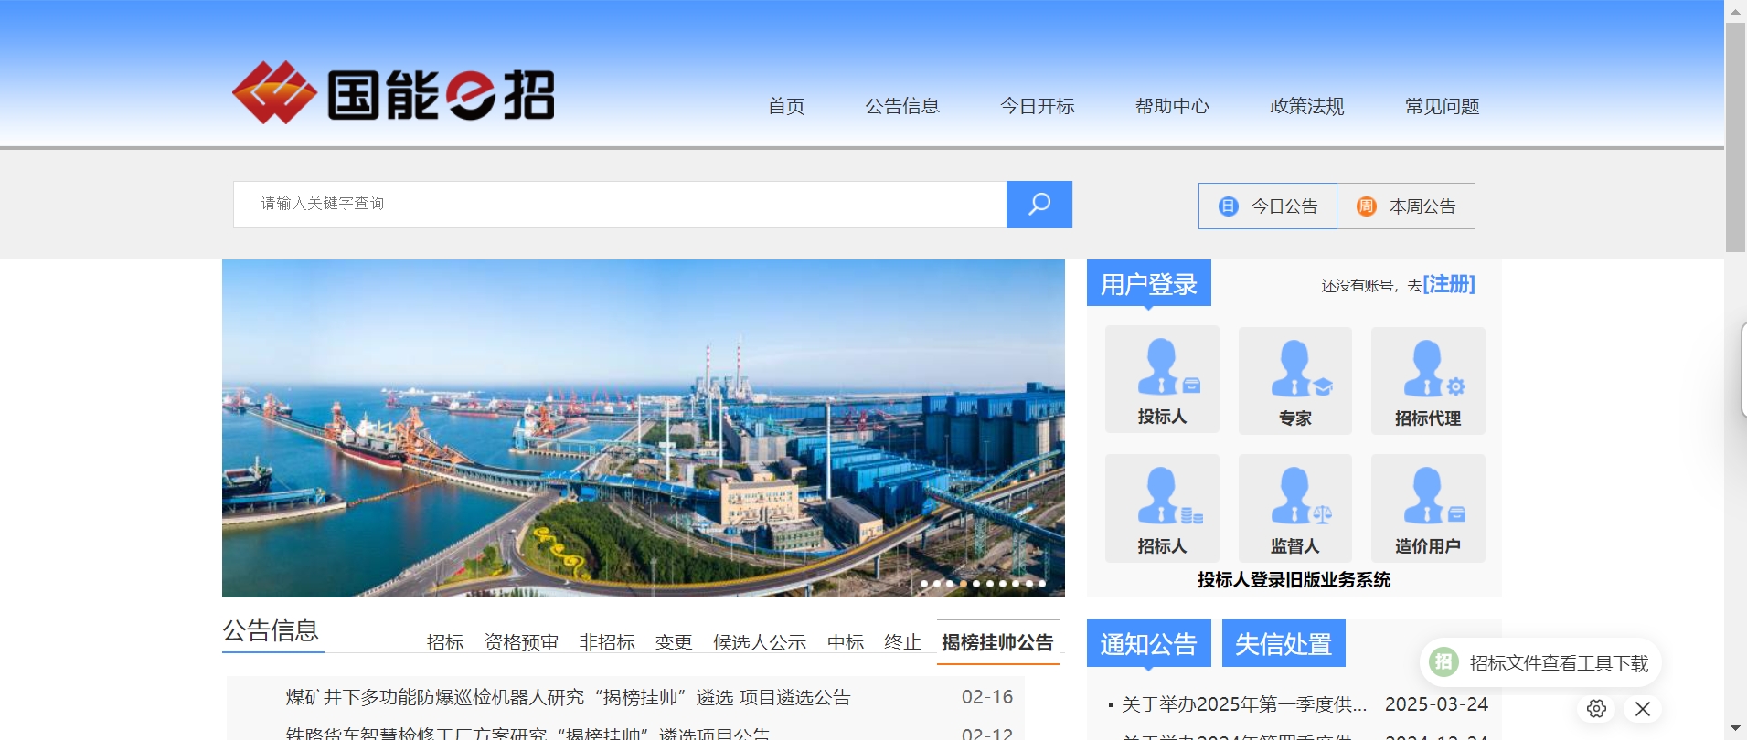Screen dimensions: 1747x740
Task: Close the 招标文件查看工具下载 floating widget
Action: tap(1643, 708)
